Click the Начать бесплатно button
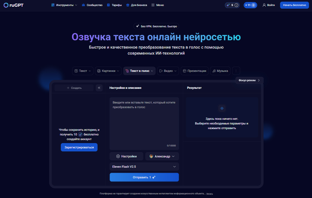The height and width of the screenshot is (198, 312). coord(294,5)
